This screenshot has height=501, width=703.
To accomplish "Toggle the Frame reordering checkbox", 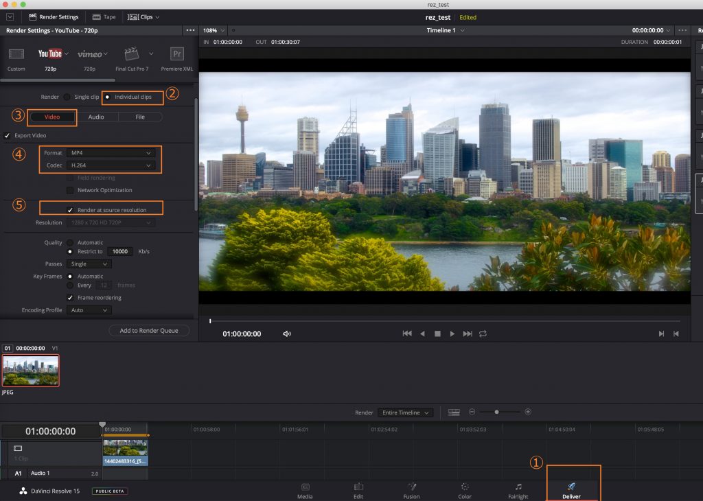I will [x=70, y=298].
